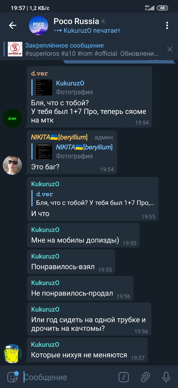The height and width of the screenshot is (388, 178).
Task: Open the KukuruzO photo thumbnail in d.ver's reply
Action: (x=44, y=87)
